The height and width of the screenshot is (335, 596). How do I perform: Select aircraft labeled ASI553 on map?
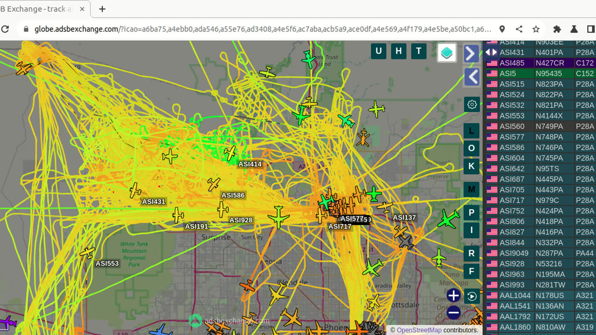pyautogui.click(x=87, y=253)
